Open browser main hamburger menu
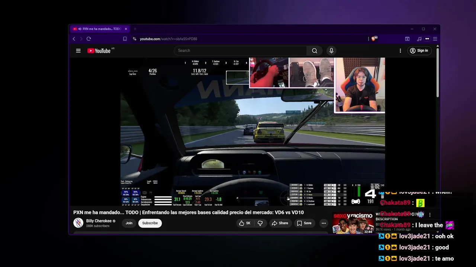 [435, 39]
